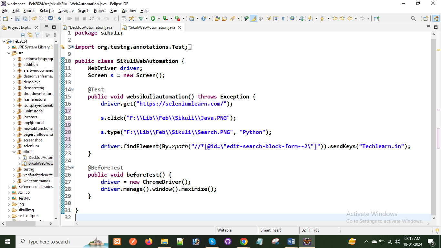Run the SikuliWebAutomation test
Viewport: 441px width, 248px height.
[153, 18]
